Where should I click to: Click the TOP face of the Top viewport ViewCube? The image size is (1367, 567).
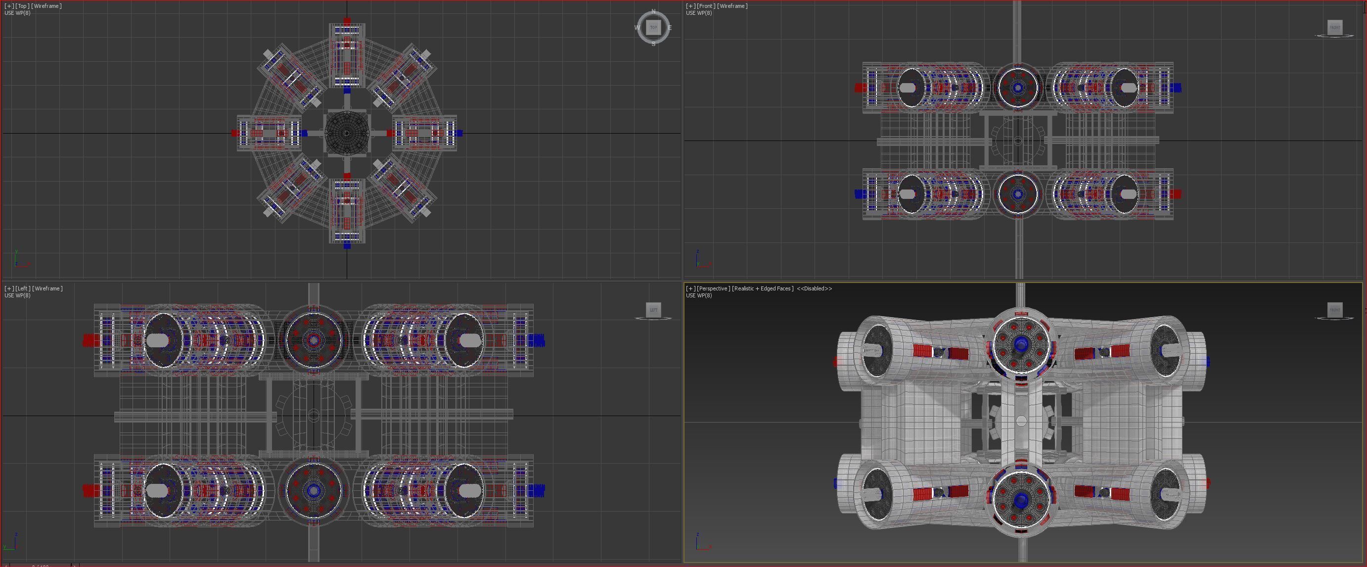click(653, 27)
